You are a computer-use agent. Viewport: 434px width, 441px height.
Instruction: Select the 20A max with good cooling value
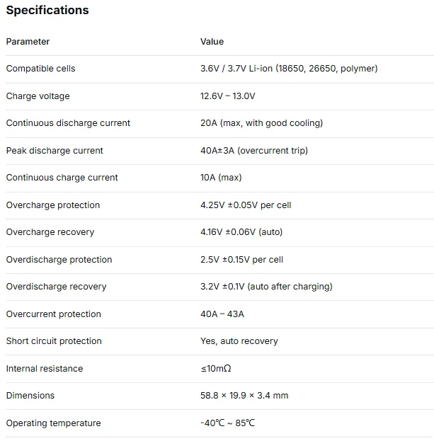(261, 123)
